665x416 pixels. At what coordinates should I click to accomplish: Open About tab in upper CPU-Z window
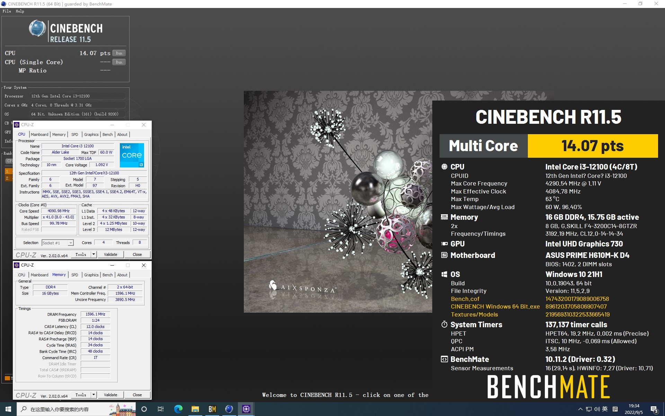(x=122, y=135)
